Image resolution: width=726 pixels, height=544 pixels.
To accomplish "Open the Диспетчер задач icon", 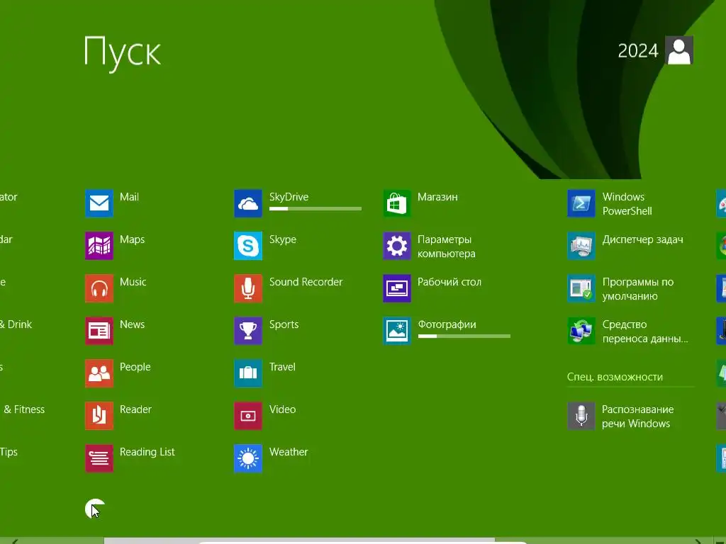I will click(581, 246).
